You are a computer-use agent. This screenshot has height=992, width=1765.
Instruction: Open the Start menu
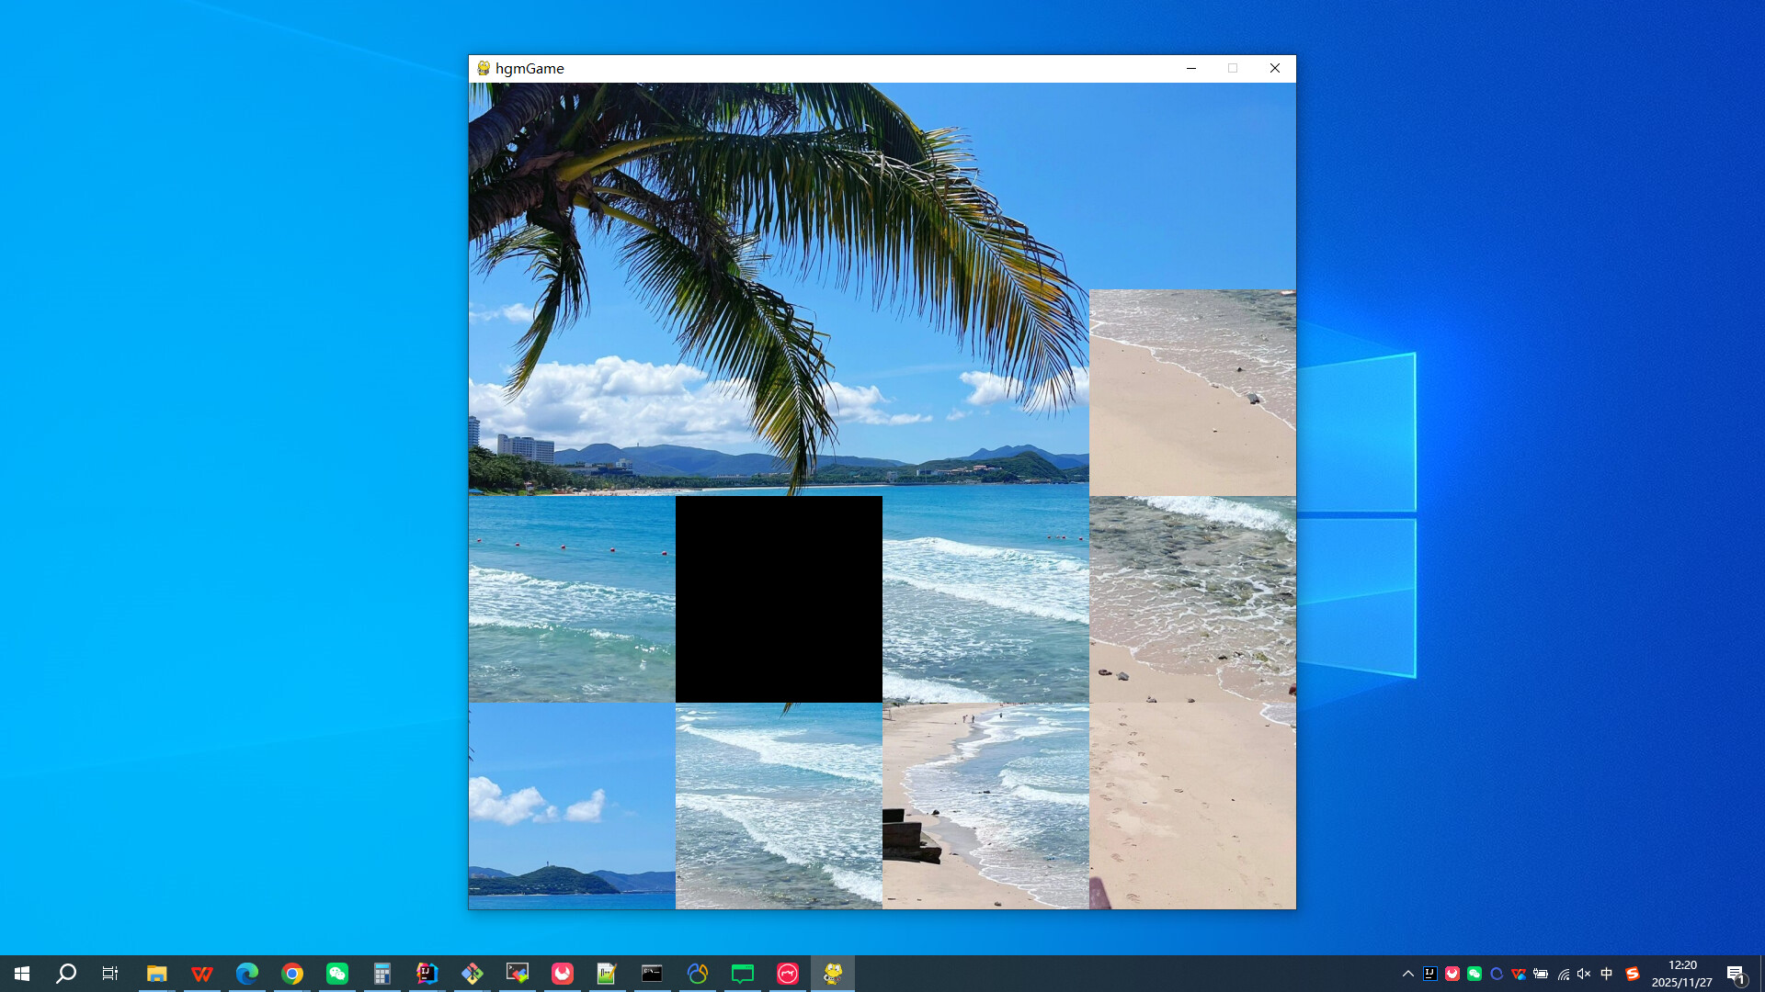pos(22,973)
